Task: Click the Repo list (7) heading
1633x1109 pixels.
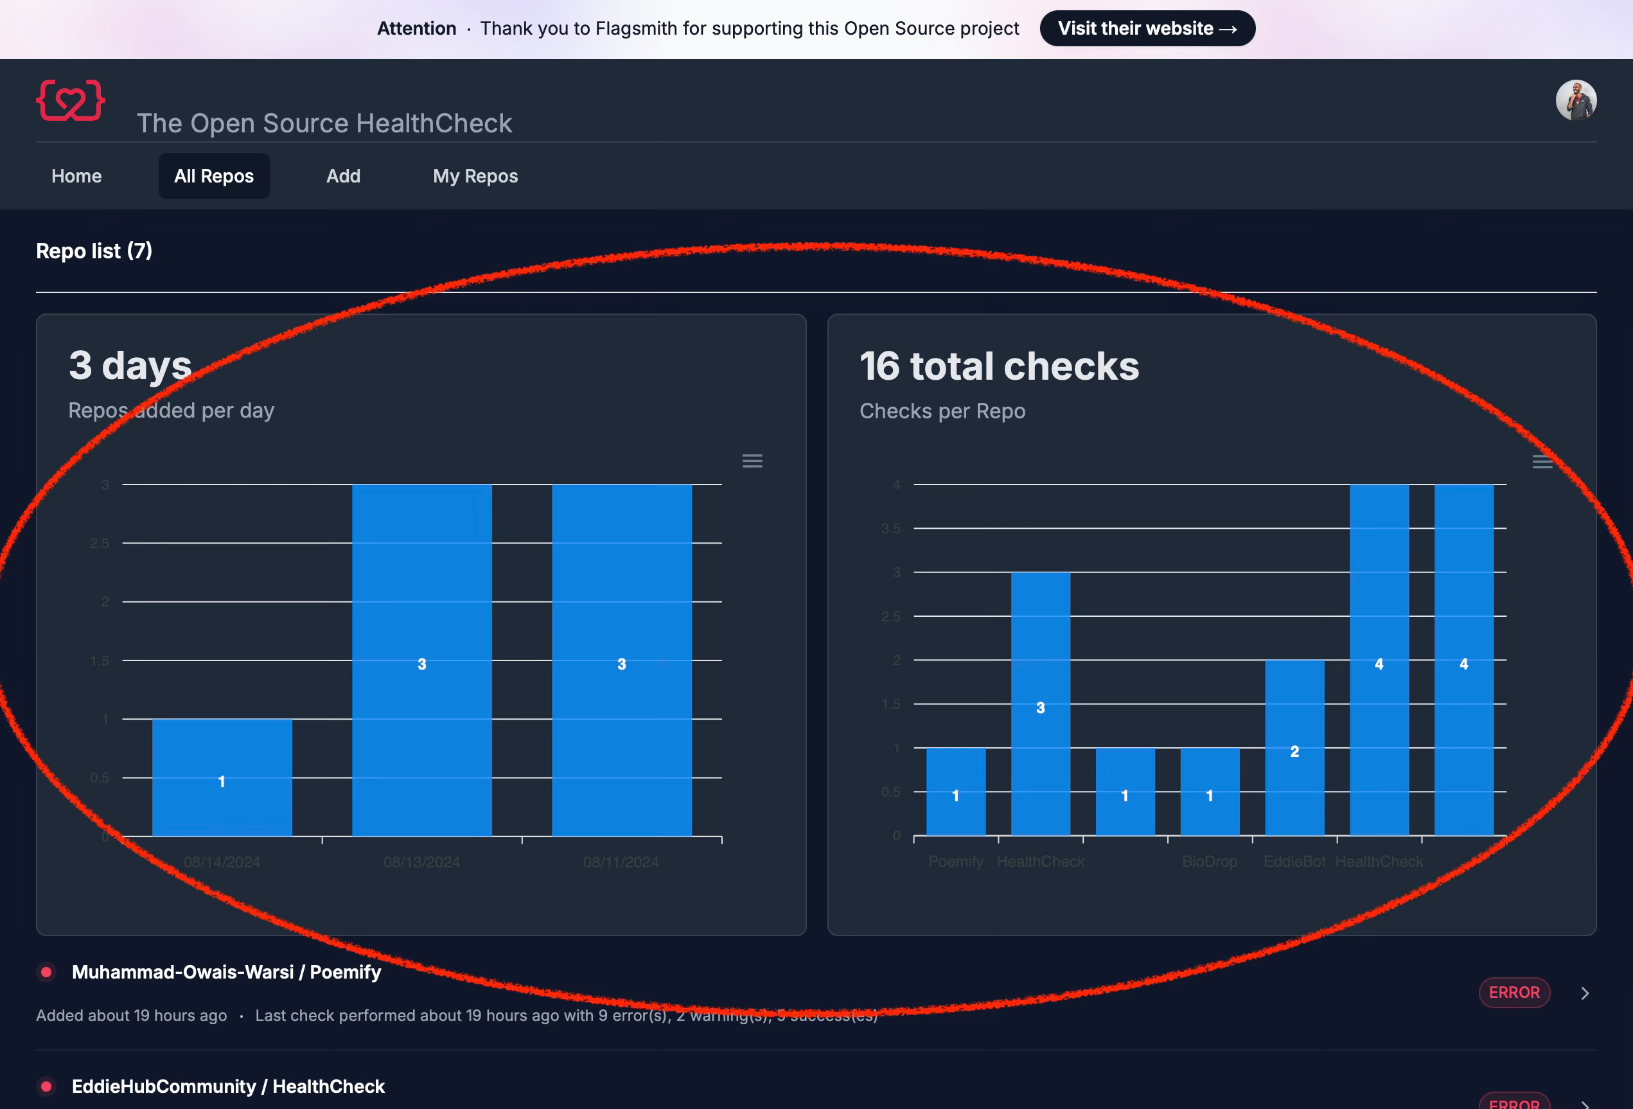Action: point(94,251)
